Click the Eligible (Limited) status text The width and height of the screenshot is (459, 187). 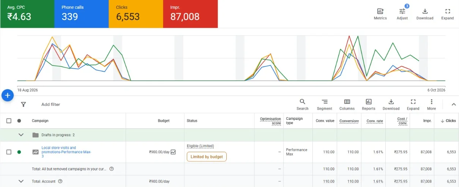click(x=200, y=146)
